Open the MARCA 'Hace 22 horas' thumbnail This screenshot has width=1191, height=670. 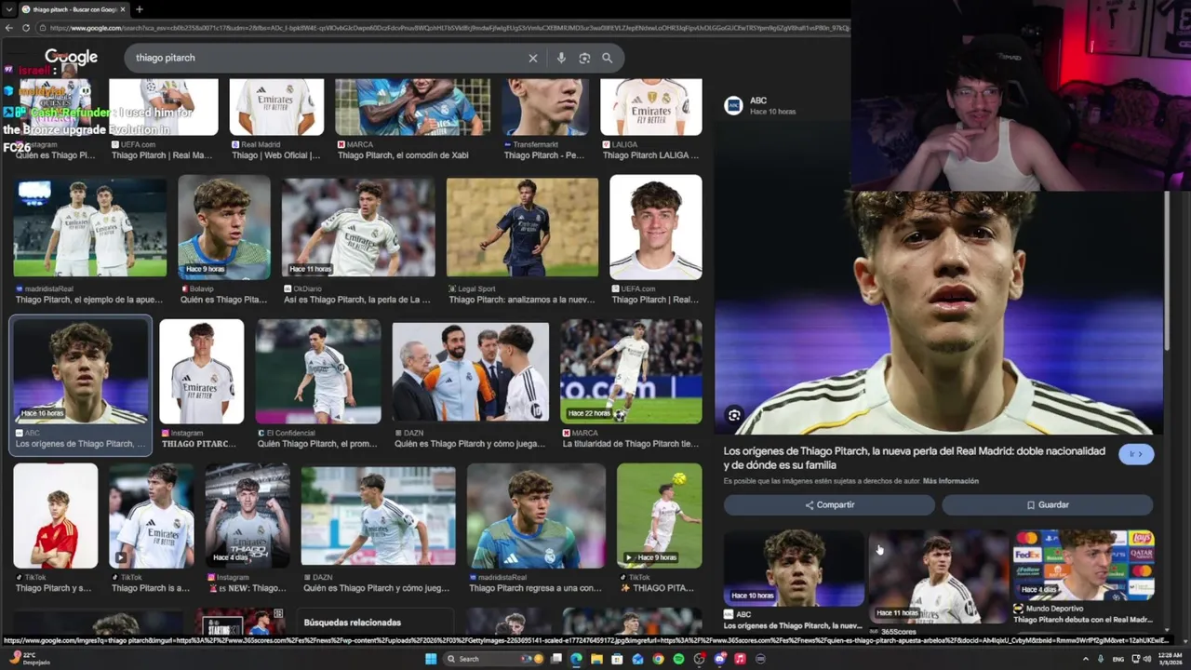coord(632,371)
